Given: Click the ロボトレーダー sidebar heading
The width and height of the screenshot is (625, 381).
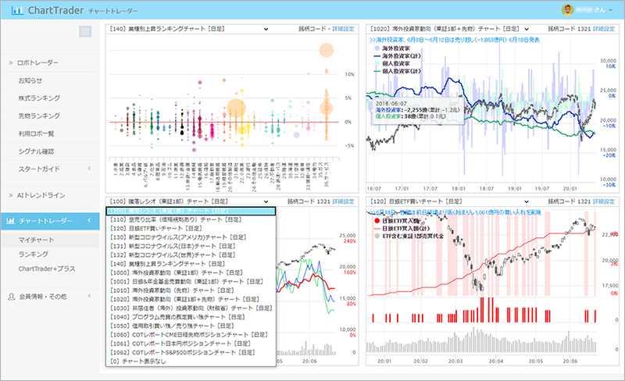Looking at the screenshot, I should click(x=37, y=63).
